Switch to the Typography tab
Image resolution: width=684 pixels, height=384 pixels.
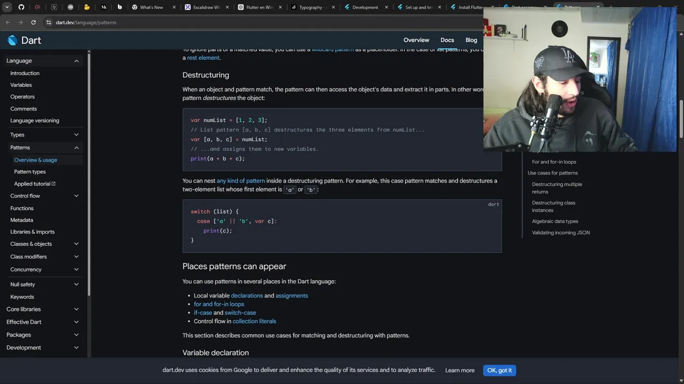point(313,7)
